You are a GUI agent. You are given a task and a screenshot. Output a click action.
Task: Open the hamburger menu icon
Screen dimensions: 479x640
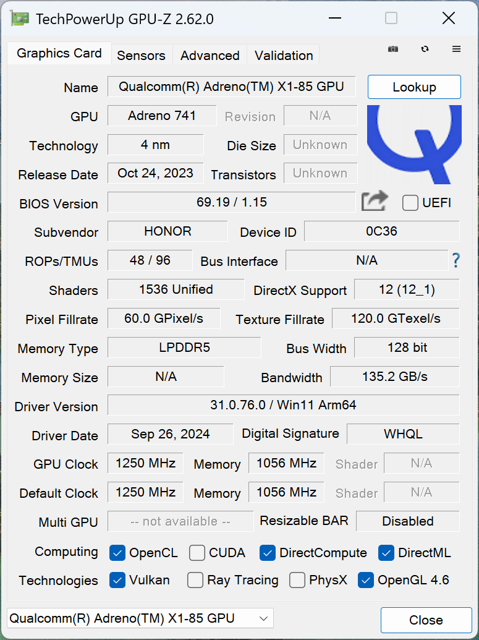[457, 49]
